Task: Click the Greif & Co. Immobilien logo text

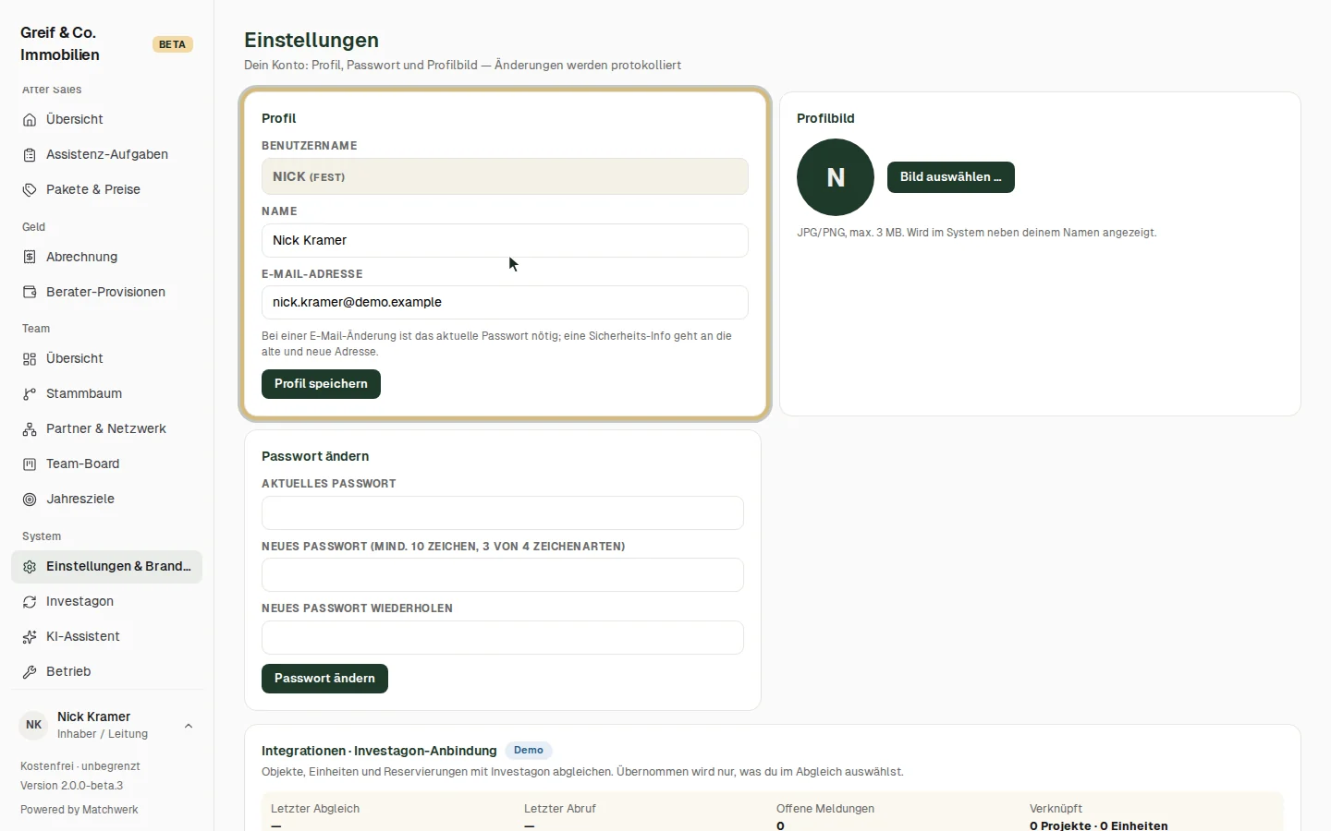Action: (60, 44)
